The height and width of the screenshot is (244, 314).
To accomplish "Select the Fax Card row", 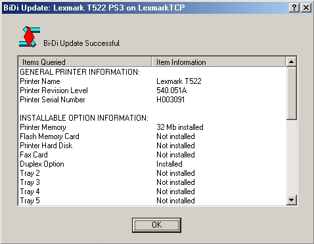I will click(x=152, y=155).
